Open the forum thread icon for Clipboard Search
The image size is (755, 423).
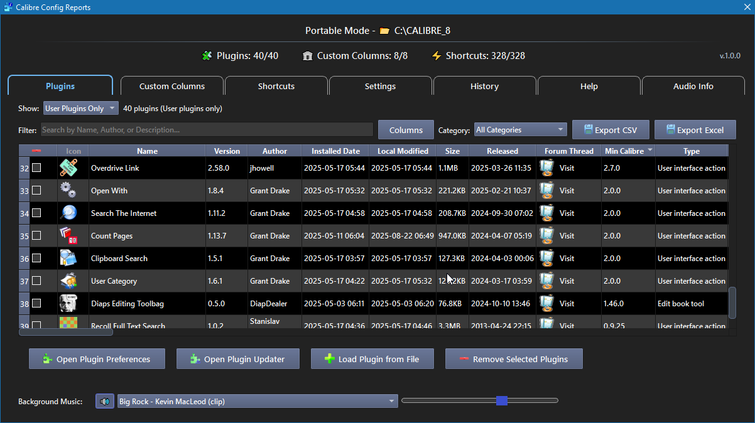click(x=547, y=259)
